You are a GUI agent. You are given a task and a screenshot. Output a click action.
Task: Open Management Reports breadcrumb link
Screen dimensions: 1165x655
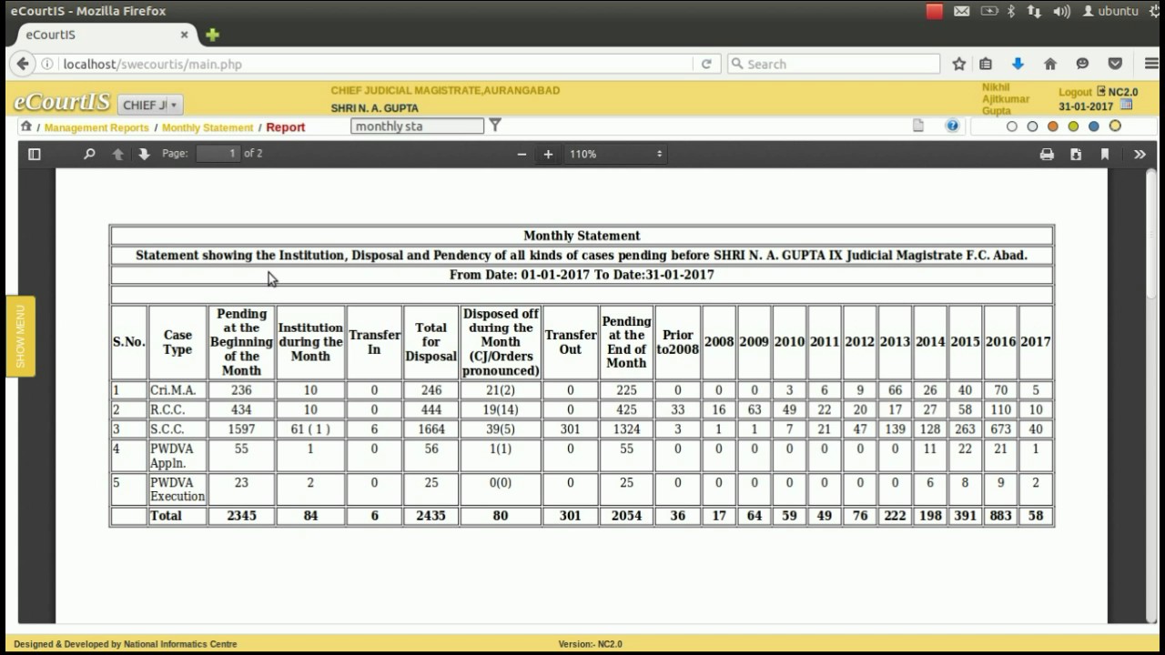click(96, 127)
